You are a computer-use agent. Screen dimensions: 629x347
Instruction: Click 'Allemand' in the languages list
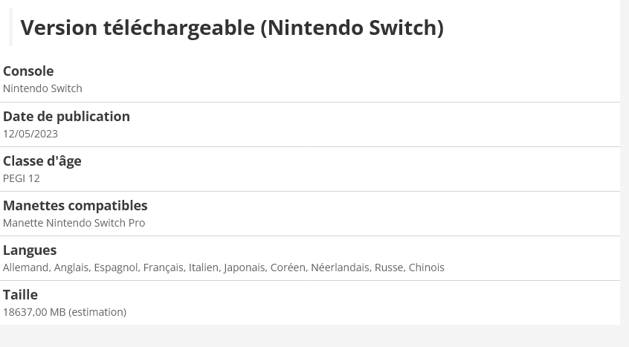[26, 267]
